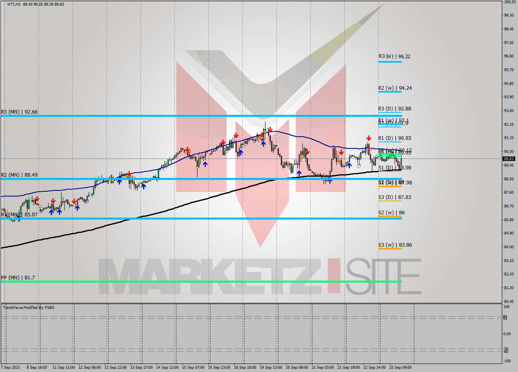Click the 21 Sep 19:00 time label
518x372 pixels.
click(348, 368)
